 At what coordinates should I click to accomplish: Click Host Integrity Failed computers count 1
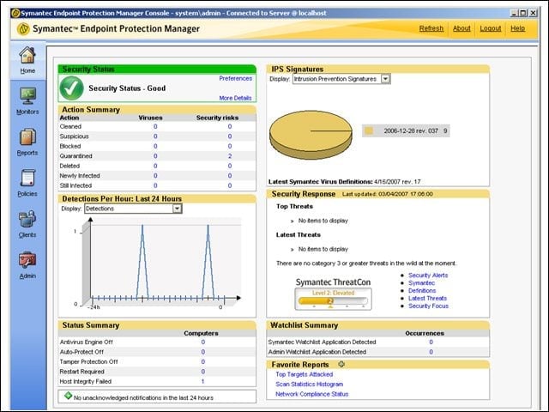point(202,381)
